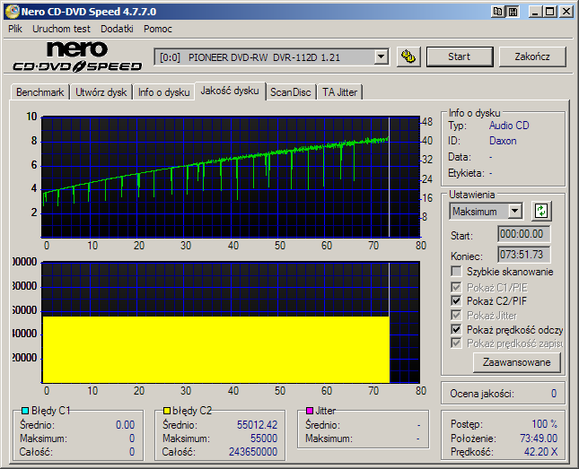The width and height of the screenshot is (579, 469).
Task: Minimize the Nero CD-DVD Speed window
Action: [x=535, y=12]
